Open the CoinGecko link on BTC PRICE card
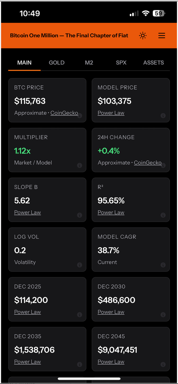The width and height of the screenshot is (178, 384). pyautogui.click(x=64, y=113)
